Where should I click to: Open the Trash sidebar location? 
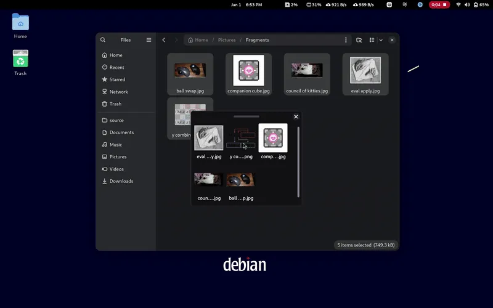115,104
